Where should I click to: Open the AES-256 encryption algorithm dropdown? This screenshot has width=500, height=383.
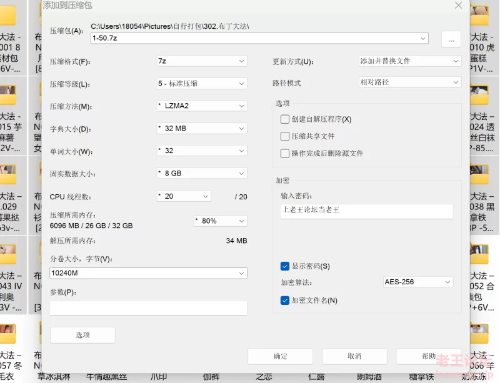418,282
